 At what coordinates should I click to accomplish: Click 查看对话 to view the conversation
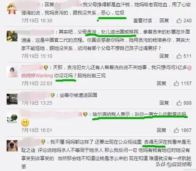(143, 21)
